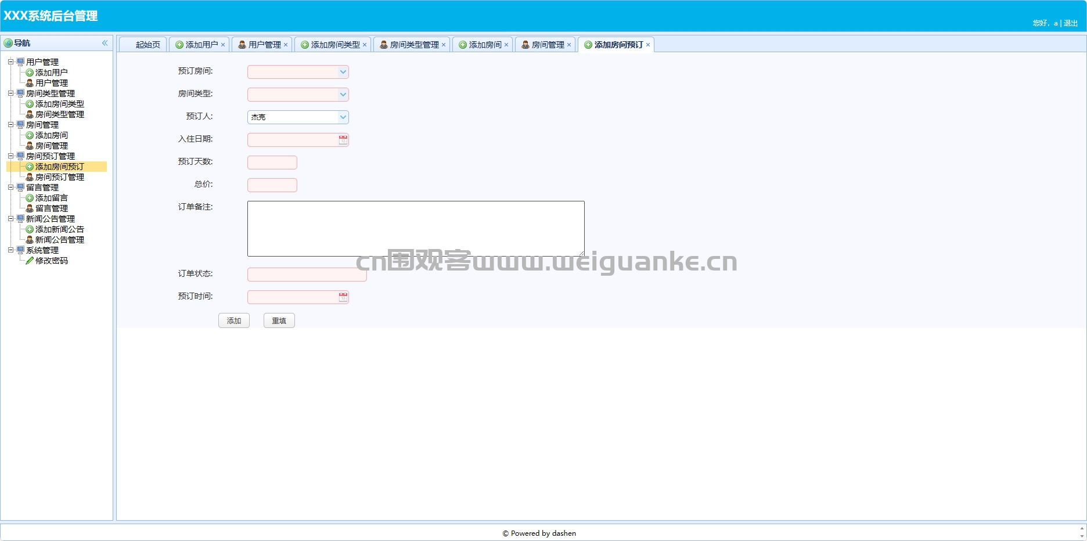This screenshot has width=1087, height=541.
Task: Select 添加房间预订 in the navigation tree
Action: 59,167
